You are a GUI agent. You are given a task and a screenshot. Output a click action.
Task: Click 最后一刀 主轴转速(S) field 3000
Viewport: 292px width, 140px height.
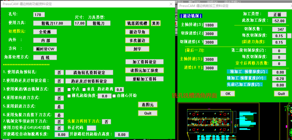click(x=211, y=59)
